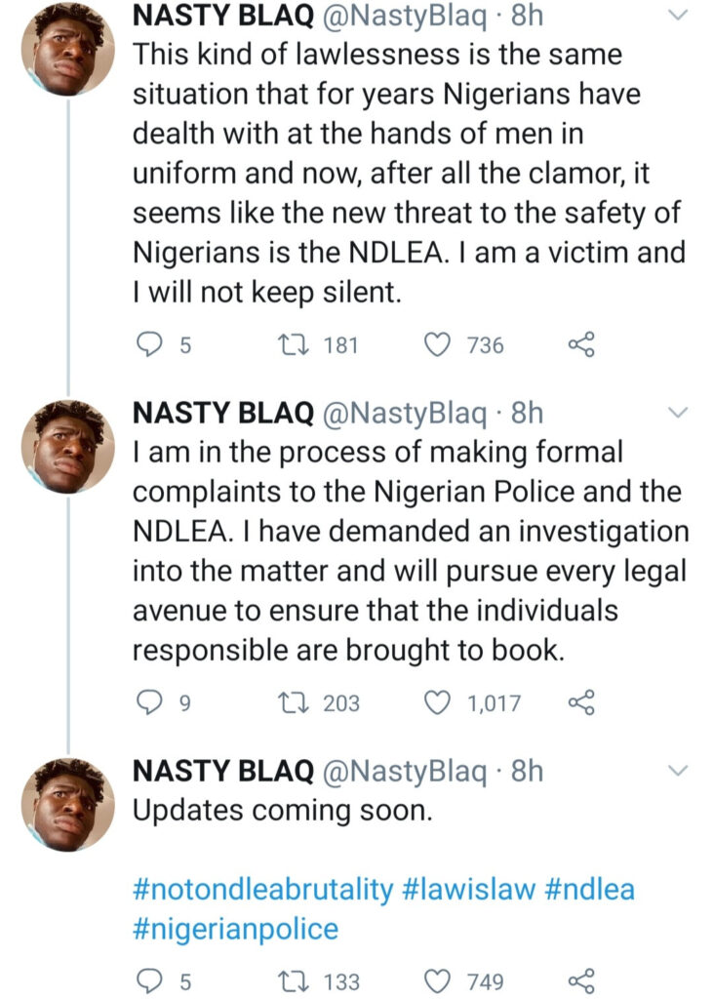The width and height of the screenshot is (713, 999).
Task: Open the profile picture on the first tweet
Action: [67, 49]
